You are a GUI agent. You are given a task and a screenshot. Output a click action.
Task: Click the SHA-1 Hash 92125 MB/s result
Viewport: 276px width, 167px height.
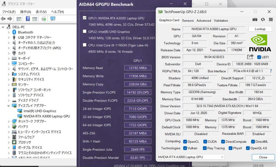coord(138,141)
